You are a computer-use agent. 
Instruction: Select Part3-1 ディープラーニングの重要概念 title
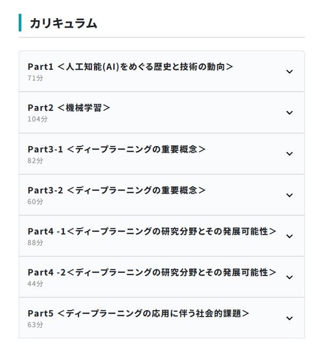[x=117, y=149]
